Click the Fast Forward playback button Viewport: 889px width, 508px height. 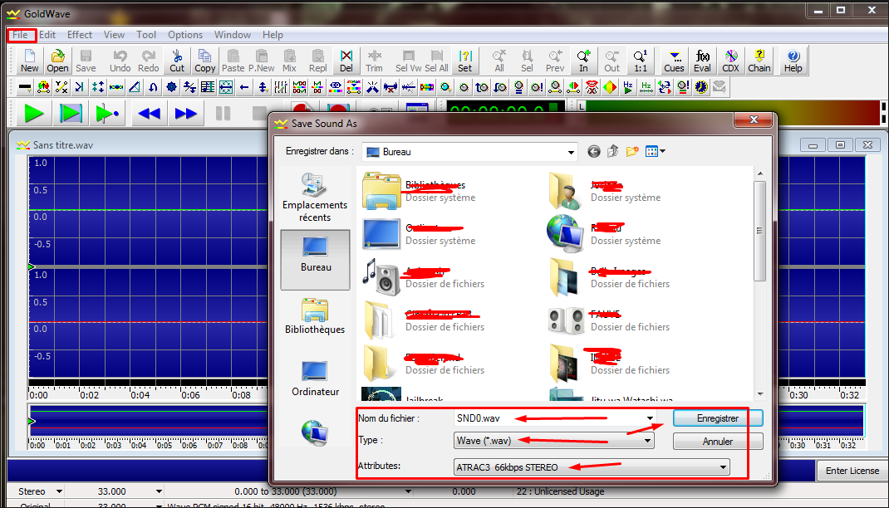(x=186, y=114)
